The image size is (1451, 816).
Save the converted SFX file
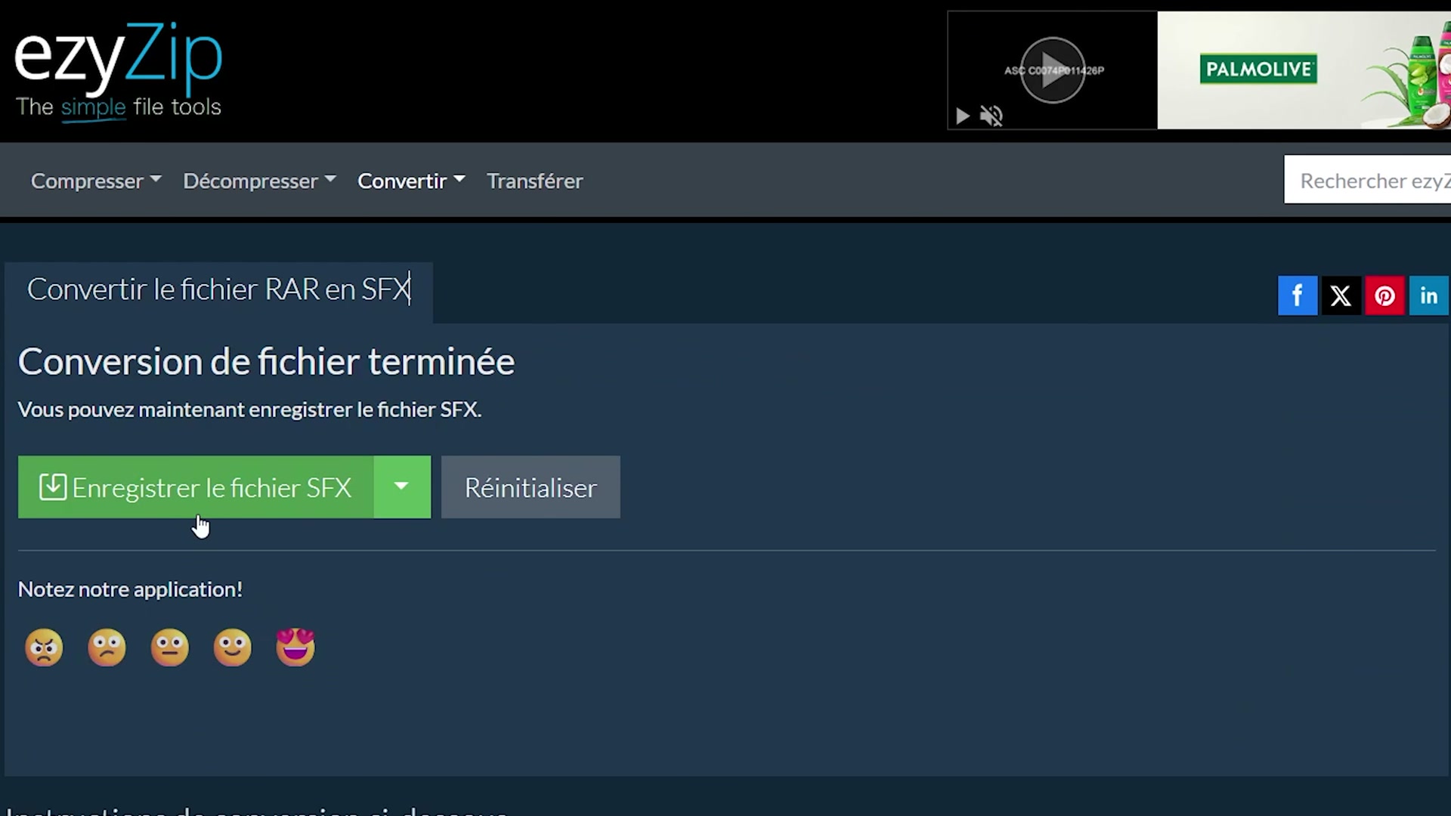[x=204, y=487]
